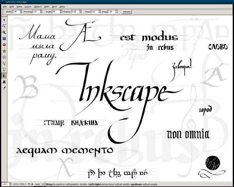Activate the Dropper color picker tool
234x187 pixels.
[x=4, y=88]
